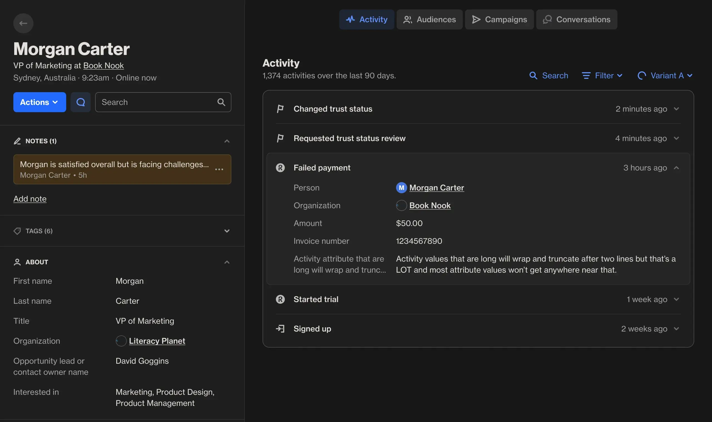Click flag icon on Requested trust status review
Screen dimensions: 712x422
(x=280, y=138)
